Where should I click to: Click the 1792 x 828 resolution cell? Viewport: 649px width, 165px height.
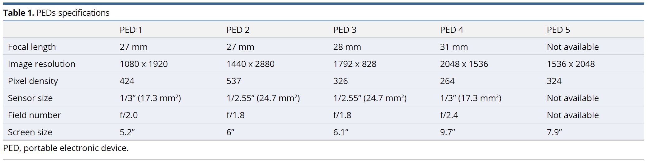pos(355,64)
